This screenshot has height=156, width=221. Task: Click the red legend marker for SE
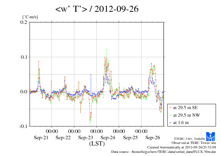tap(170, 108)
